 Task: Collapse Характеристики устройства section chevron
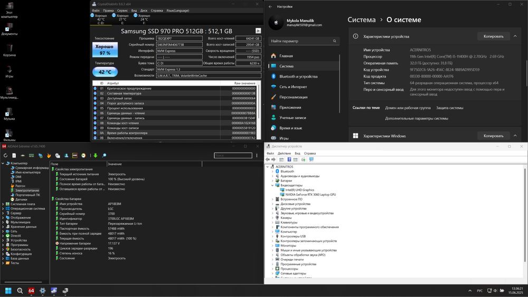(515, 36)
